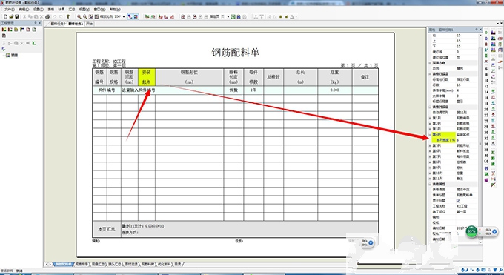Click the properties panel vertical scrollbar
504x275 pixels.
[480, 136]
